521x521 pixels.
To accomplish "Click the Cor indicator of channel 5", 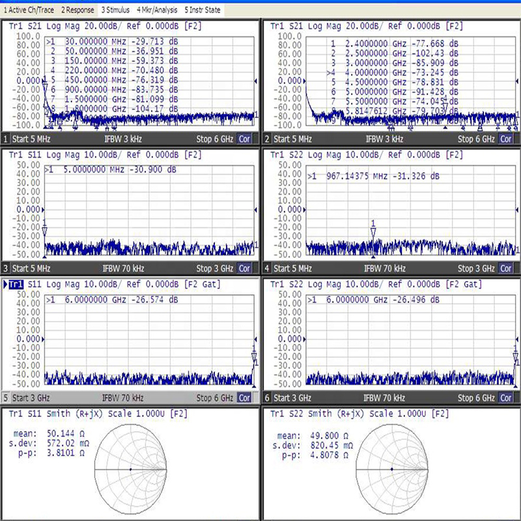I will (244, 398).
